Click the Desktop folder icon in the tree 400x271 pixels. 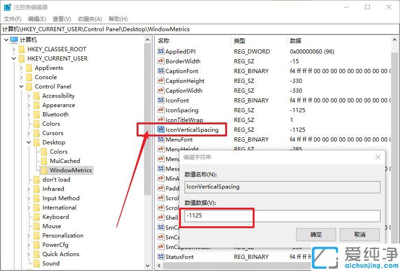[x=37, y=142]
